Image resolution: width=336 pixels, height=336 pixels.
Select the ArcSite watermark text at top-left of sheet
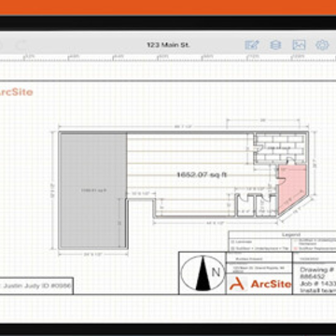[x=16, y=92]
